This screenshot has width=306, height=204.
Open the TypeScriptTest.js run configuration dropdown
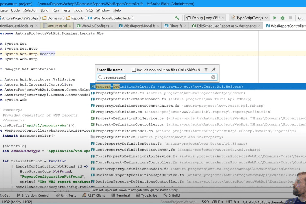pyautogui.click(x=249, y=18)
